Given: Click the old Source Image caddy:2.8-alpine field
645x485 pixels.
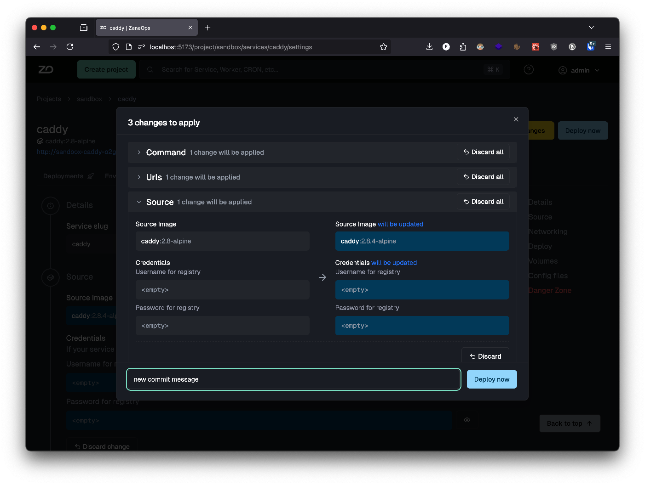Looking at the screenshot, I should click(x=222, y=241).
